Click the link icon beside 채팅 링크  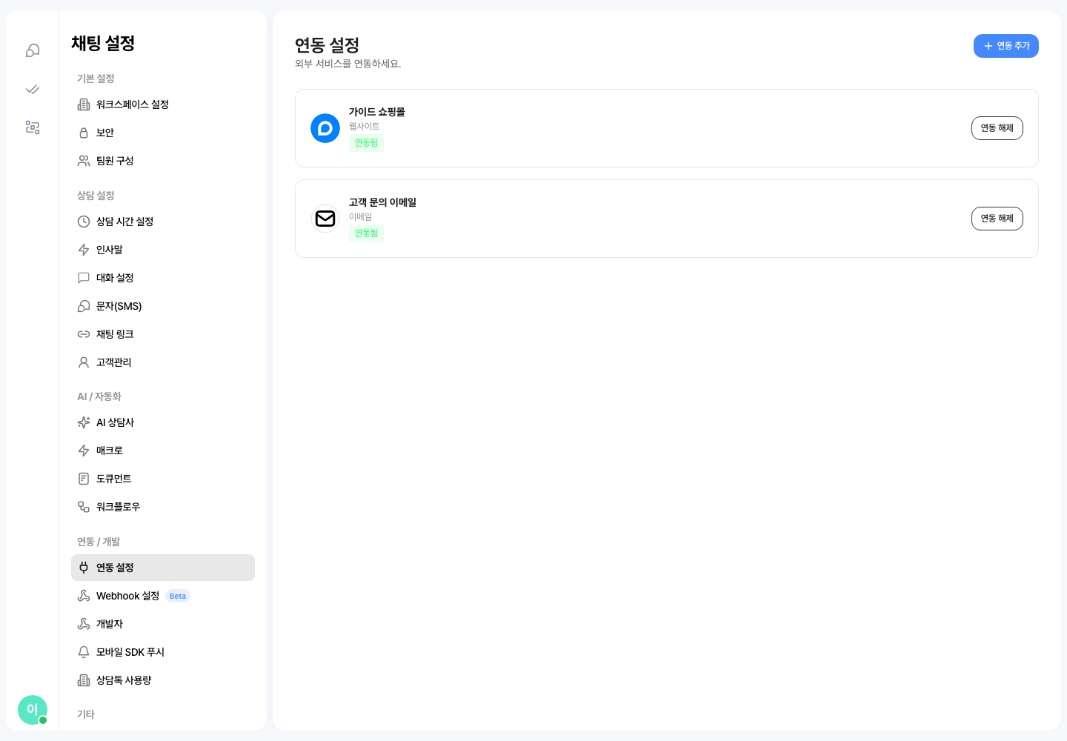[x=84, y=334]
